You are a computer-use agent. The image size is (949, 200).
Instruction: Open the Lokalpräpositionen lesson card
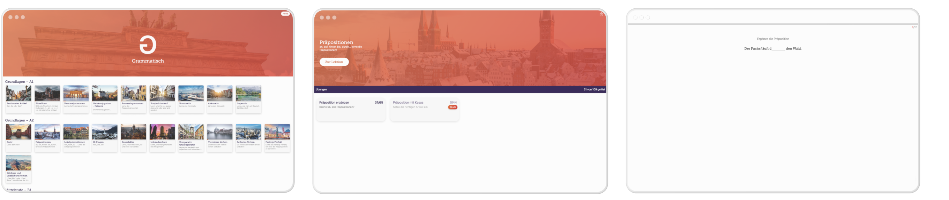(x=76, y=138)
